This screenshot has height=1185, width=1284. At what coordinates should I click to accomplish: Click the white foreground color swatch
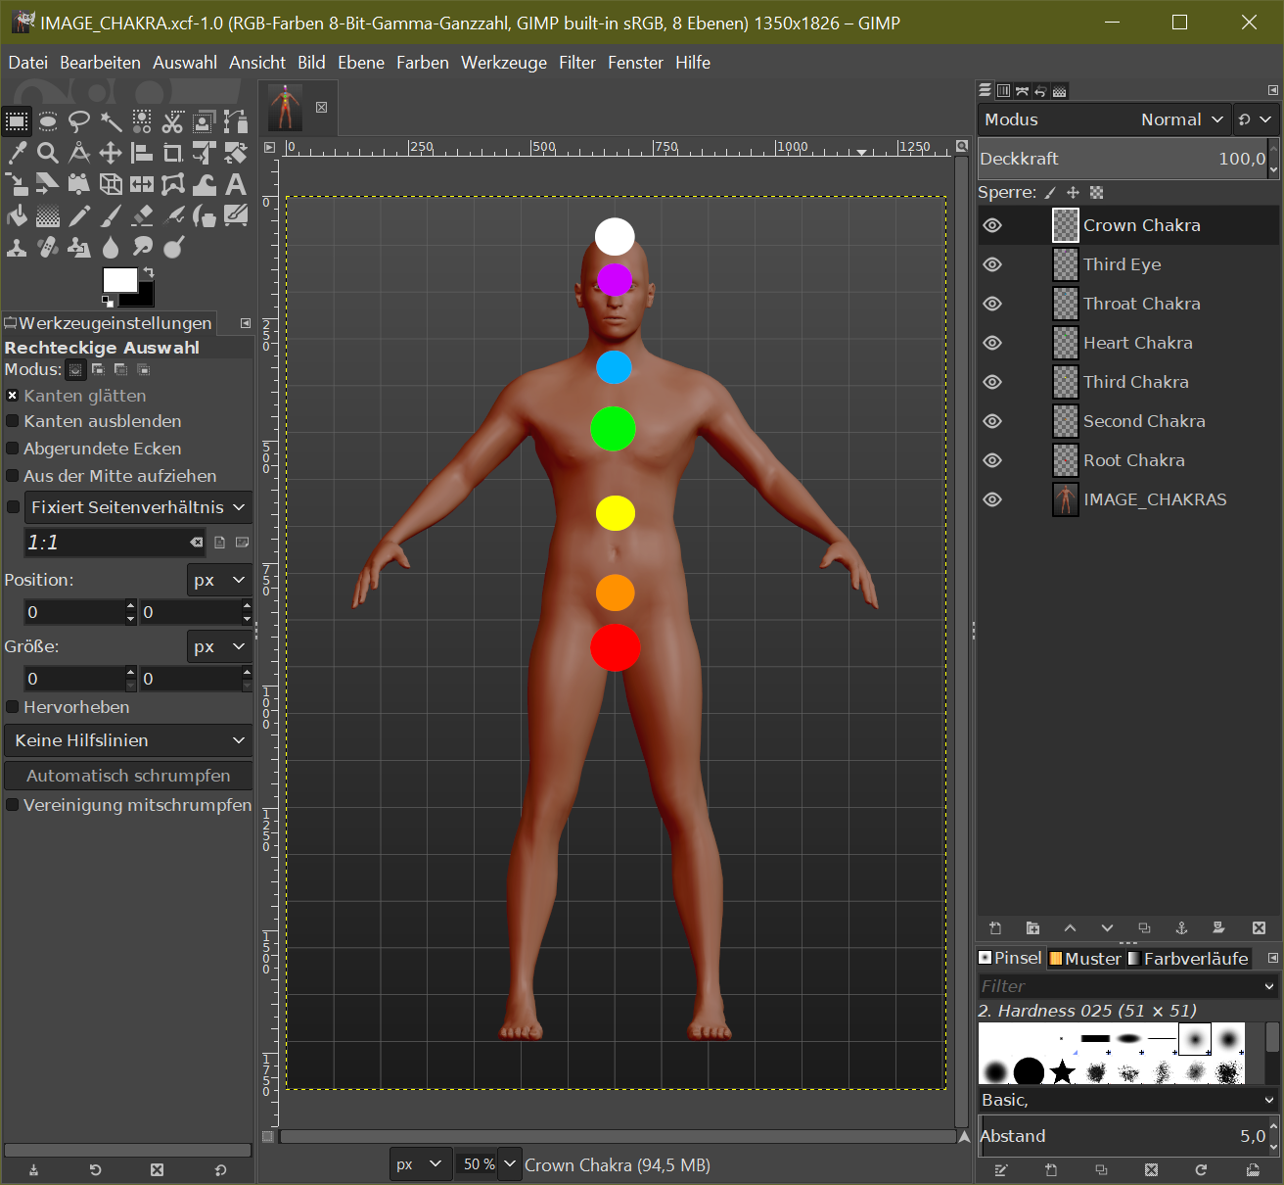pyautogui.click(x=118, y=280)
